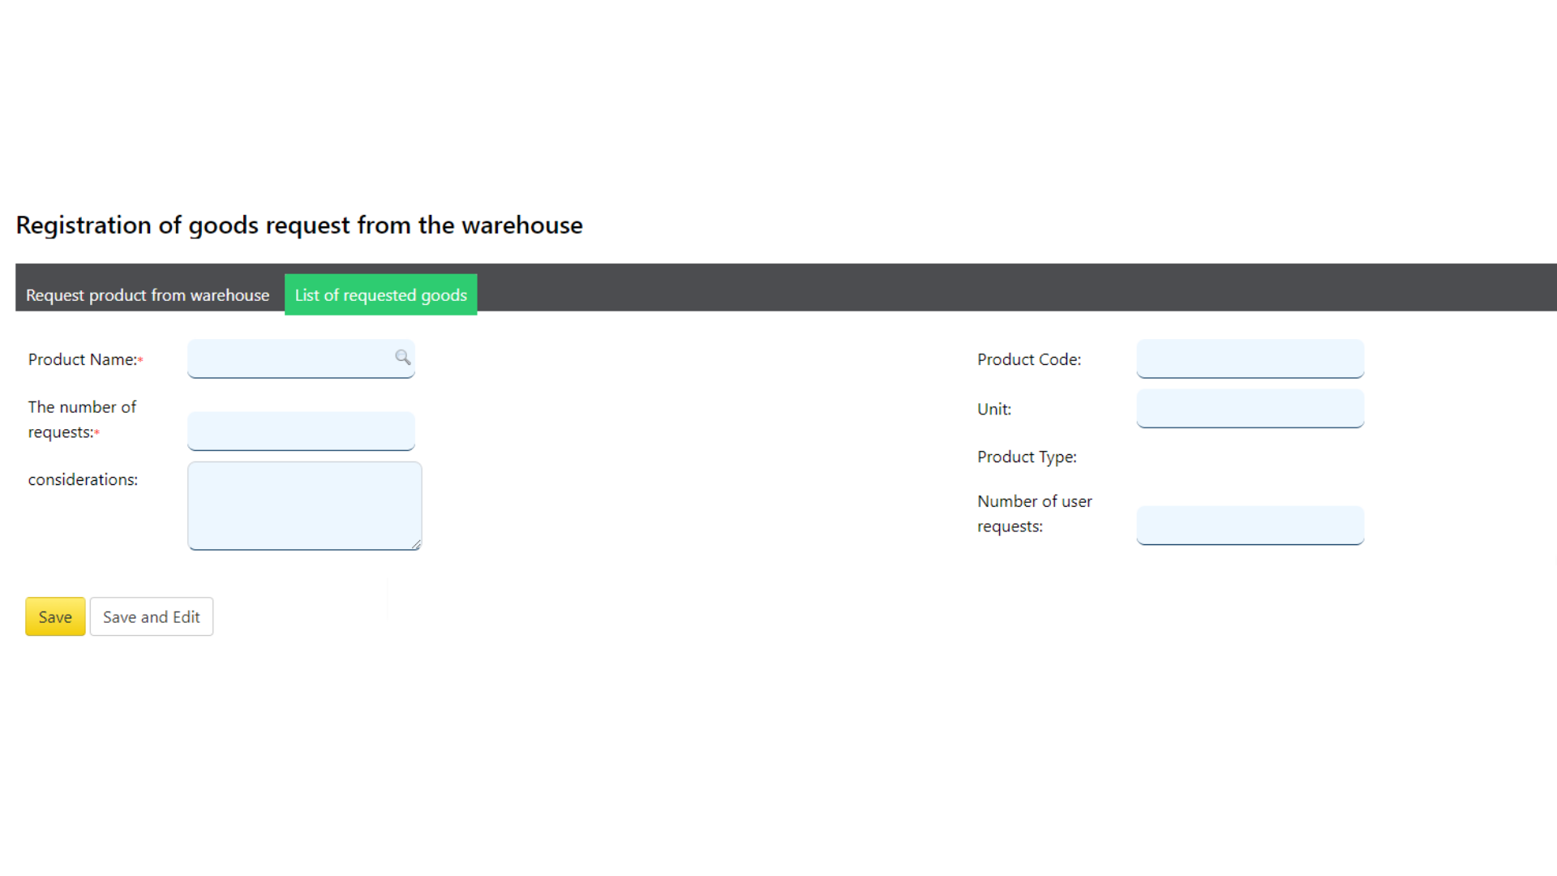Click Unit field to expand options
Image resolution: width=1557 pixels, height=876 pixels.
1249,407
